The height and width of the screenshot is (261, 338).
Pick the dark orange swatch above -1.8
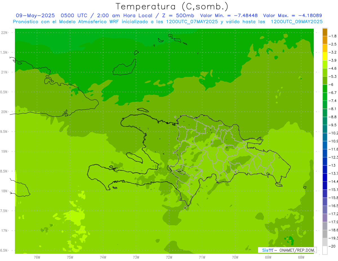325,32
